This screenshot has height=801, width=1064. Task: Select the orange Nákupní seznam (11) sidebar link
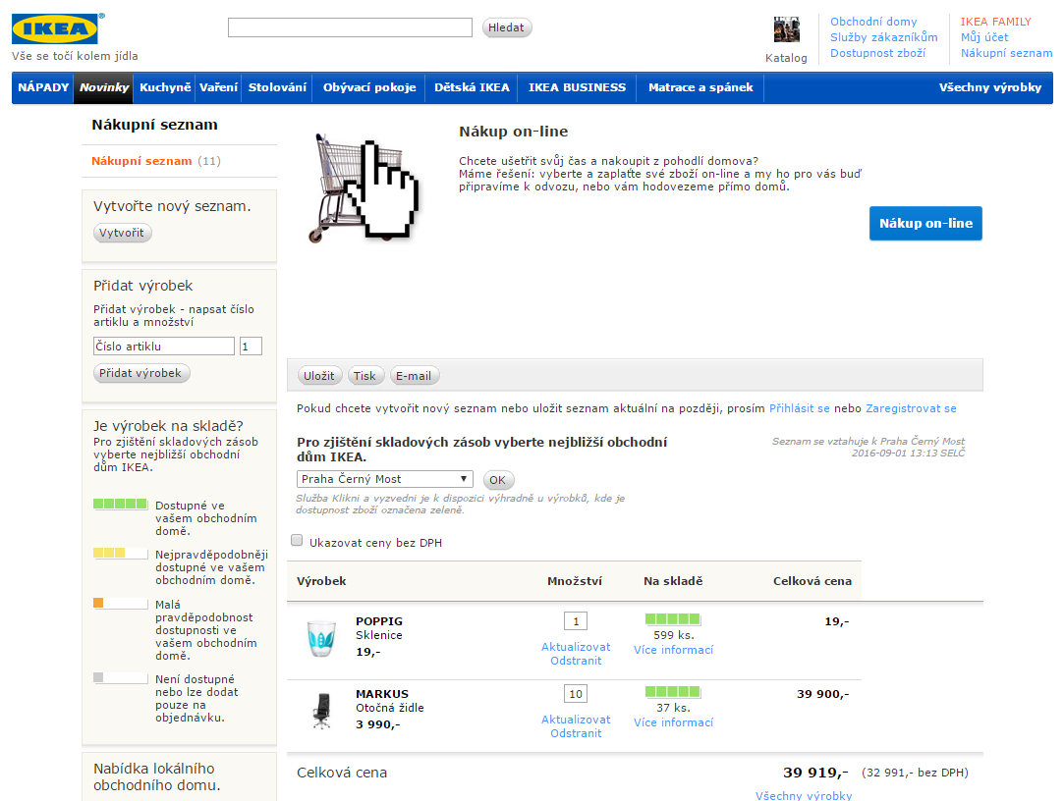[155, 161]
